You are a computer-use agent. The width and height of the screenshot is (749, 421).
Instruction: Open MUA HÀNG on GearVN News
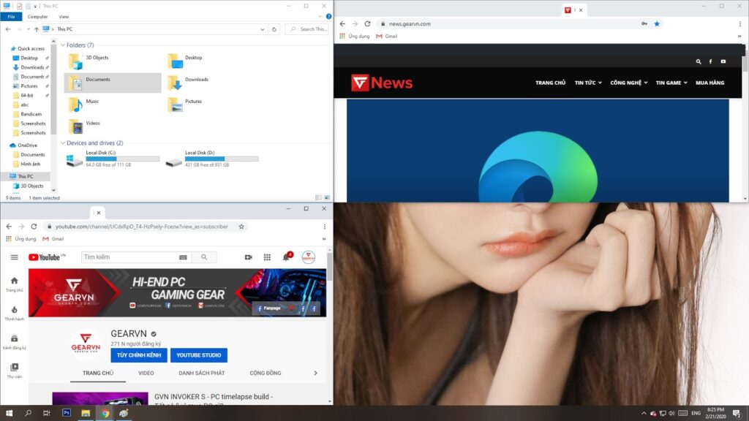710,83
